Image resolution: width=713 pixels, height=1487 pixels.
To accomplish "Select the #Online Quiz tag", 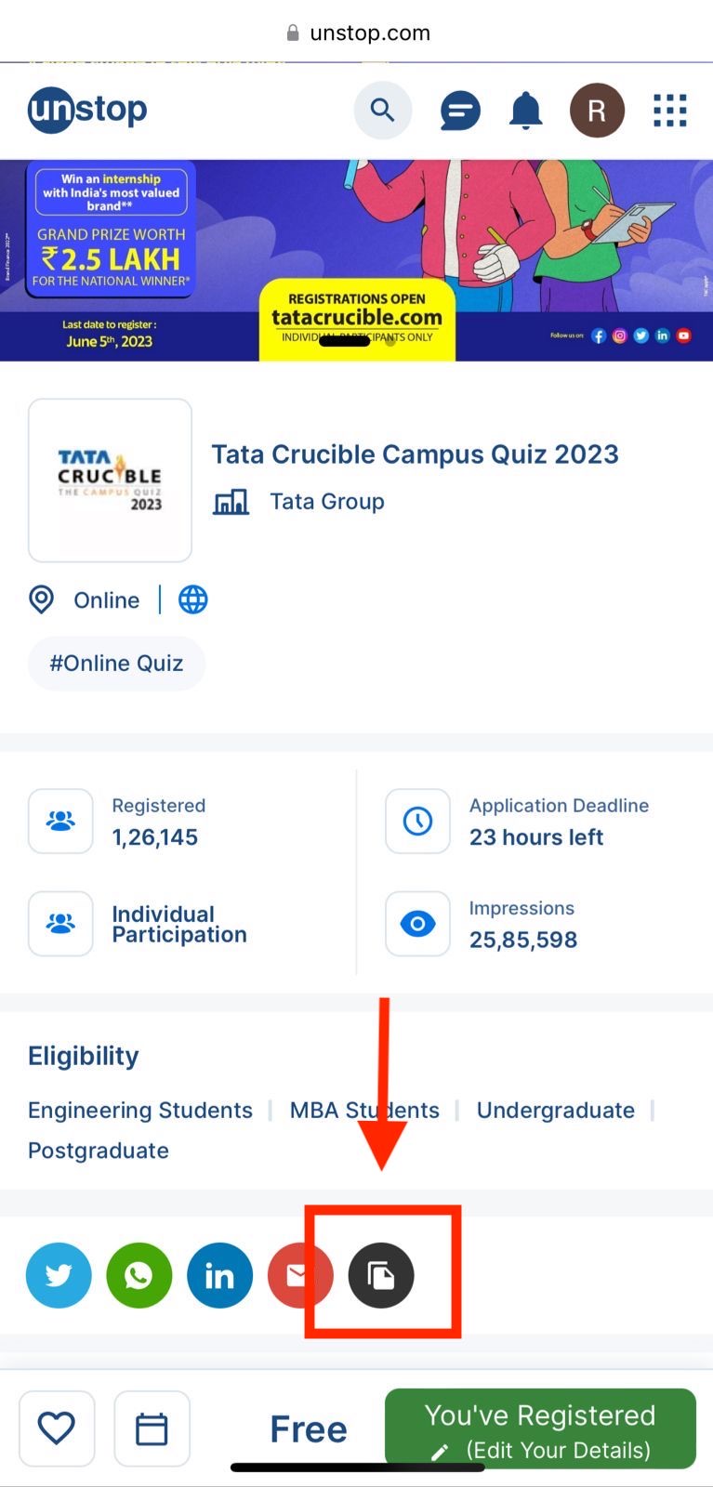I will tap(116, 664).
